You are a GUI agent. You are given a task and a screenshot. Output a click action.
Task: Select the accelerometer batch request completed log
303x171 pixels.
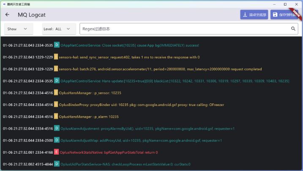click(160, 69)
